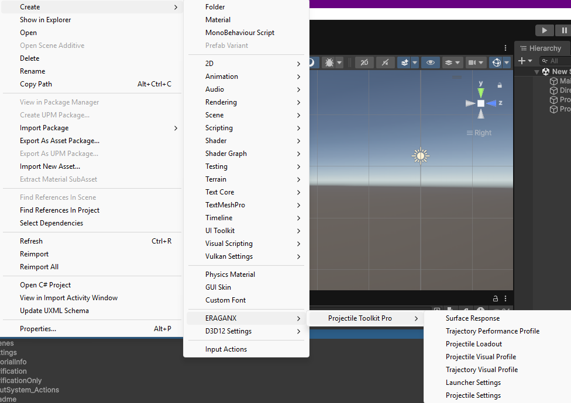Click the Hierarchy plus create button
571x403 pixels.
[522, 61]
